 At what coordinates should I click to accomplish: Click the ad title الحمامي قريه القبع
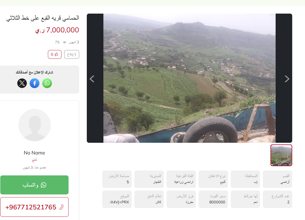(43, 18)
